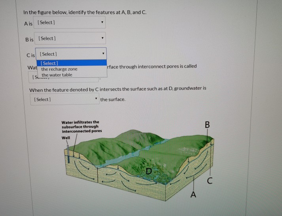This screenshot has width=282, height=216.
Task: Click the arrow of the 'C is' dropdown
Action: click(x=103, y=53)
